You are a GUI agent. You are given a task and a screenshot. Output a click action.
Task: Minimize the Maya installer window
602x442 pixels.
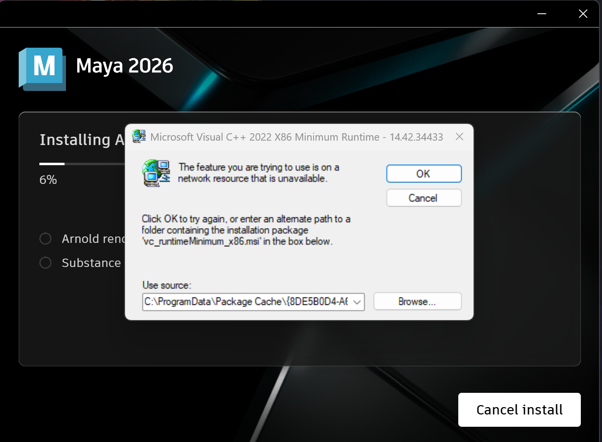pos(542,14)
